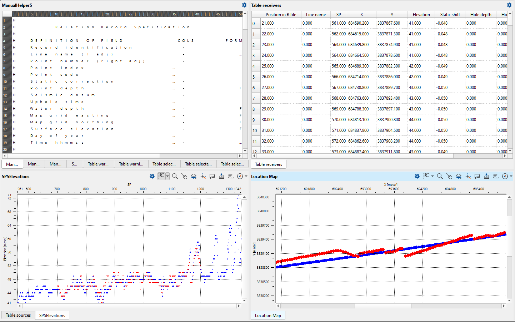This screenshot has height=322, width=515.
Task: Select mouse mode icon in Location Map toolbar
Action: pyautogui.click(x=449, y=176)
